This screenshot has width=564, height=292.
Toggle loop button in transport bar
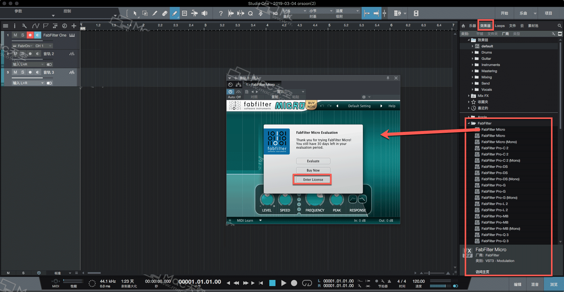click(x=307, y=283)
